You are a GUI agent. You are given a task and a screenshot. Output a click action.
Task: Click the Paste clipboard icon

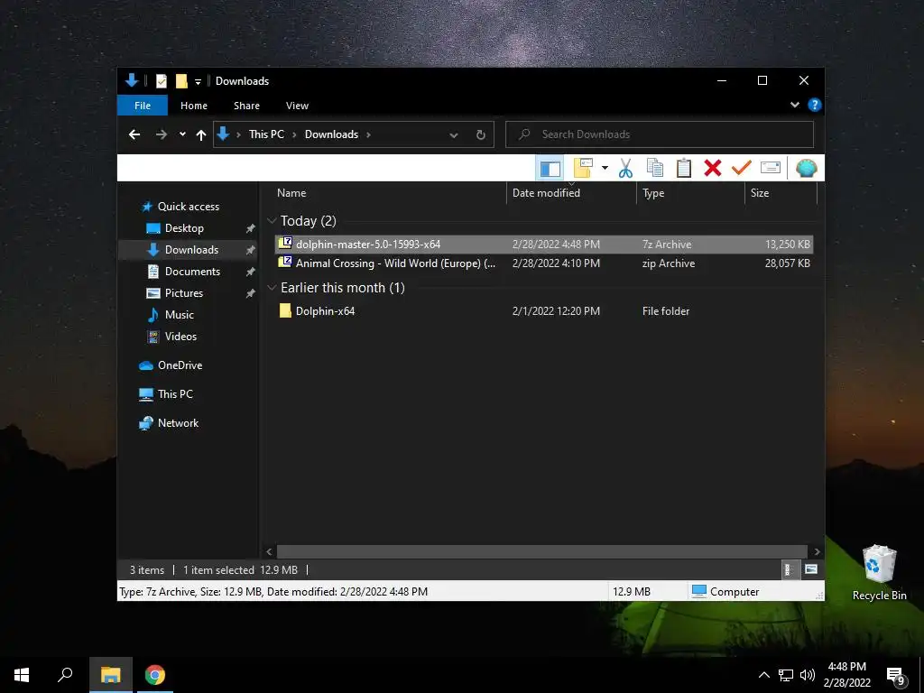684,168
